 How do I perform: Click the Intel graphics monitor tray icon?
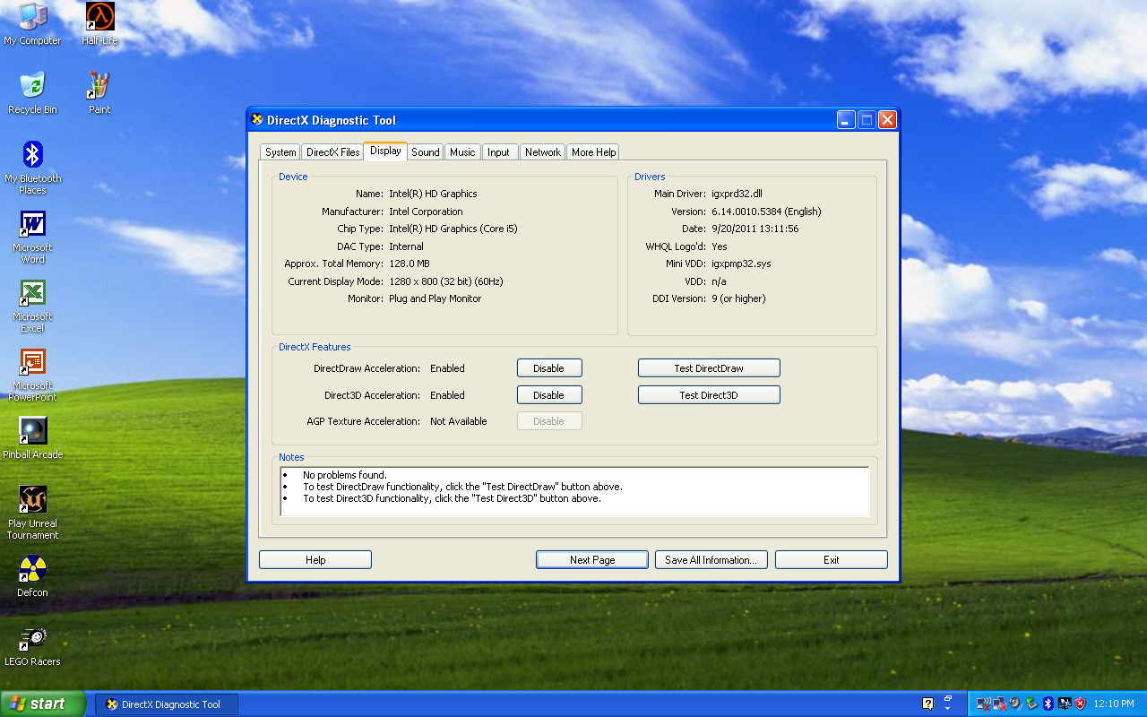(1065, 704)
